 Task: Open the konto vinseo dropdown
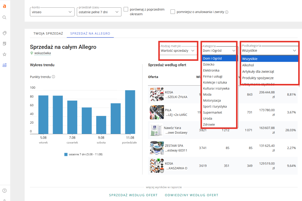tap(52, 12)
